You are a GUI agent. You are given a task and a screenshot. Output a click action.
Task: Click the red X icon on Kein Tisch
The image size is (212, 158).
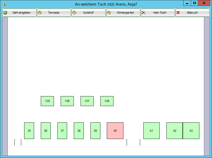coord(144,13)
